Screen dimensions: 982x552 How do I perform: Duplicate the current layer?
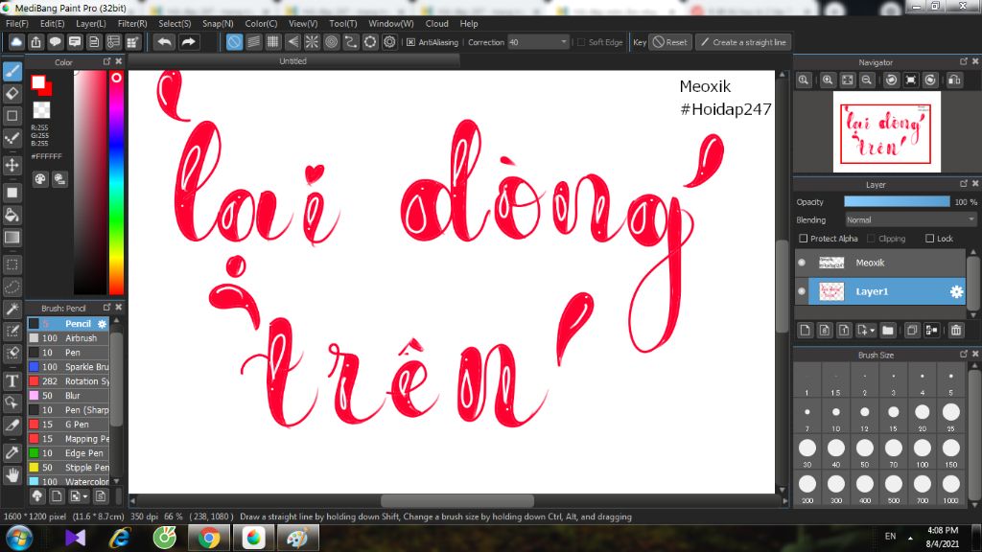coord(912,330)
